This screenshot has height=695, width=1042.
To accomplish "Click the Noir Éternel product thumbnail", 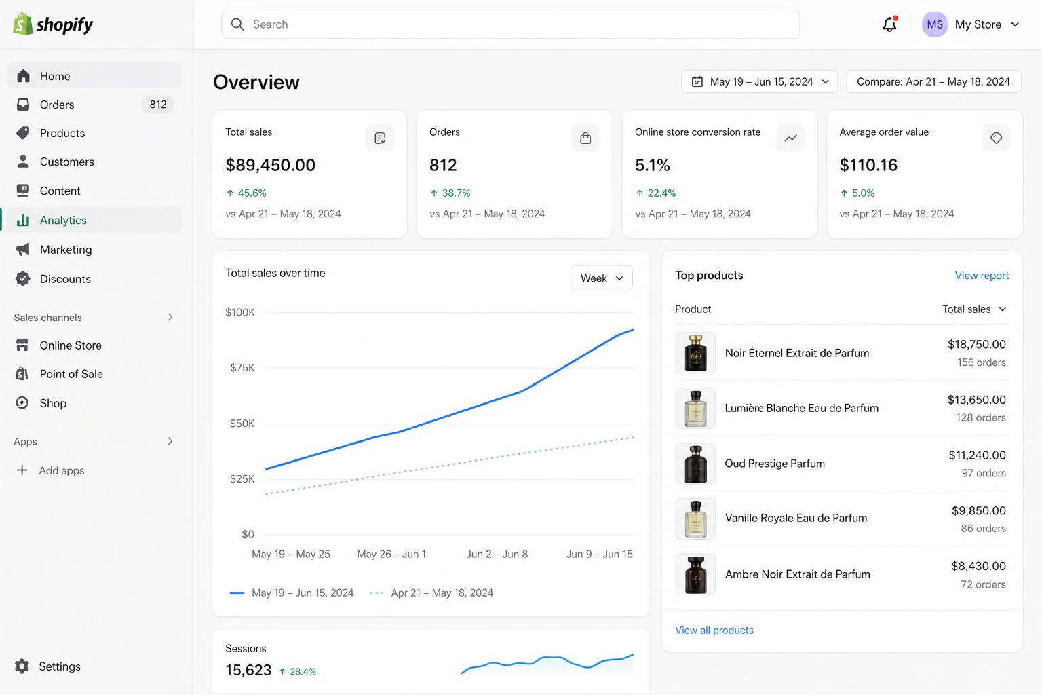I will click(695, 353).
